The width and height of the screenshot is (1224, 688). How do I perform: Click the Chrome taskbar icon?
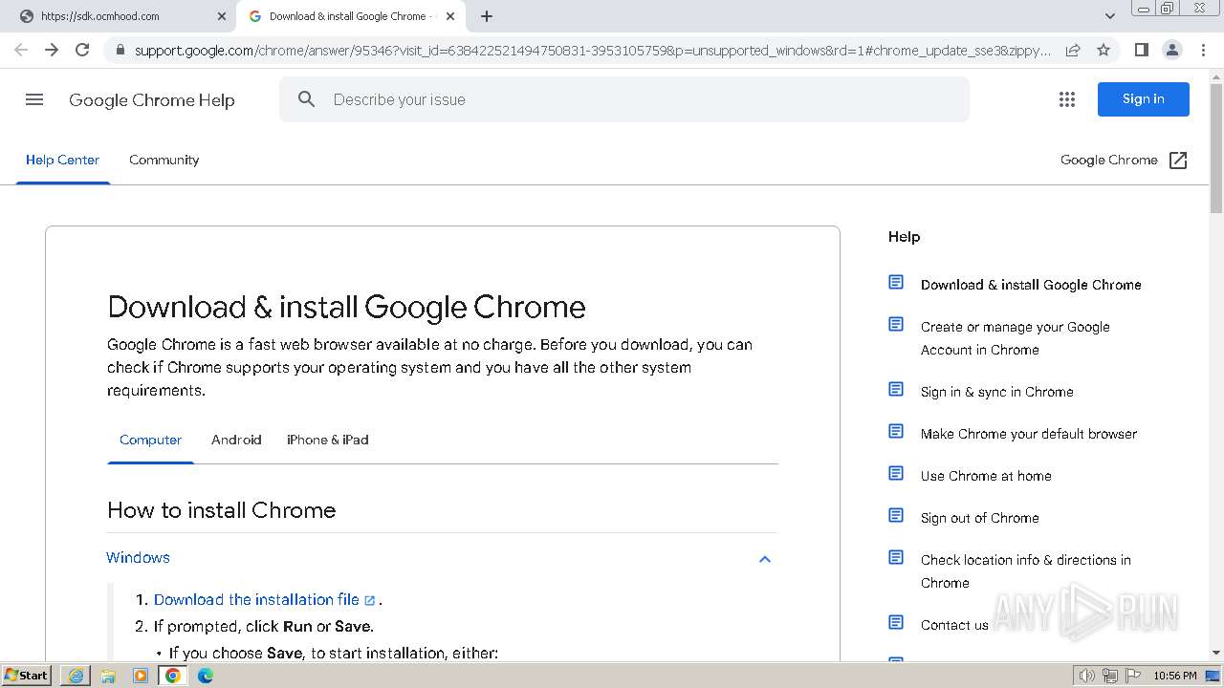pos(173,676)
